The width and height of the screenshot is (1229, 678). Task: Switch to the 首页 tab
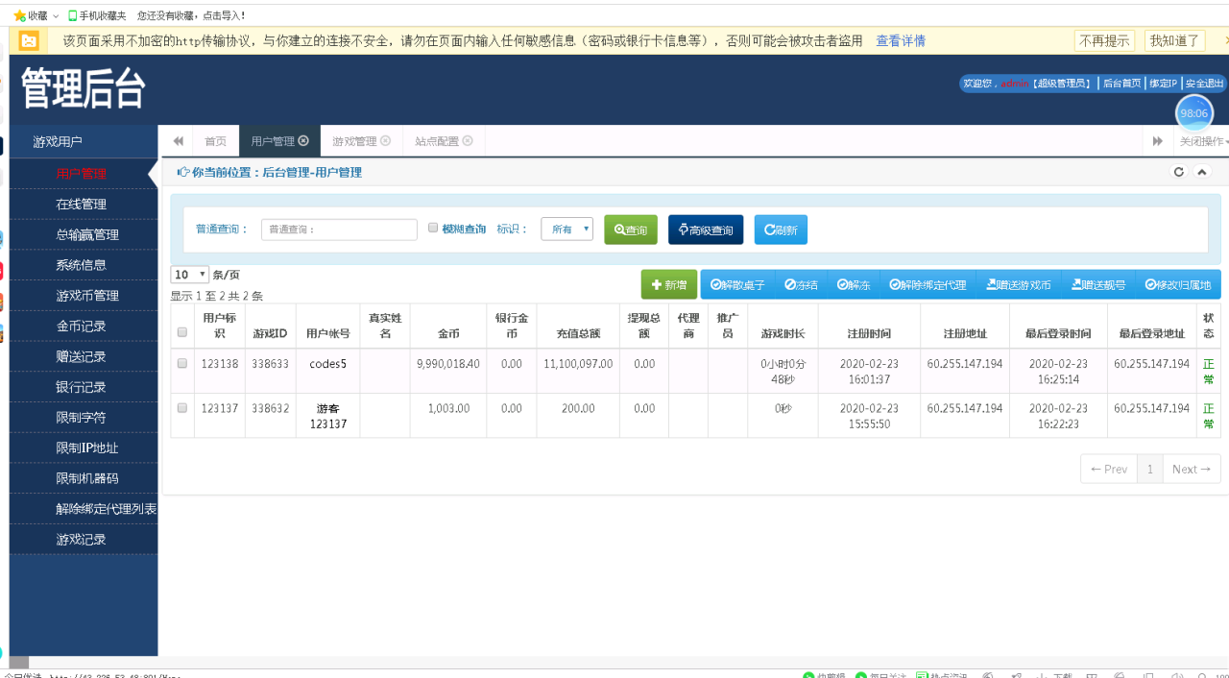point(215,141)
